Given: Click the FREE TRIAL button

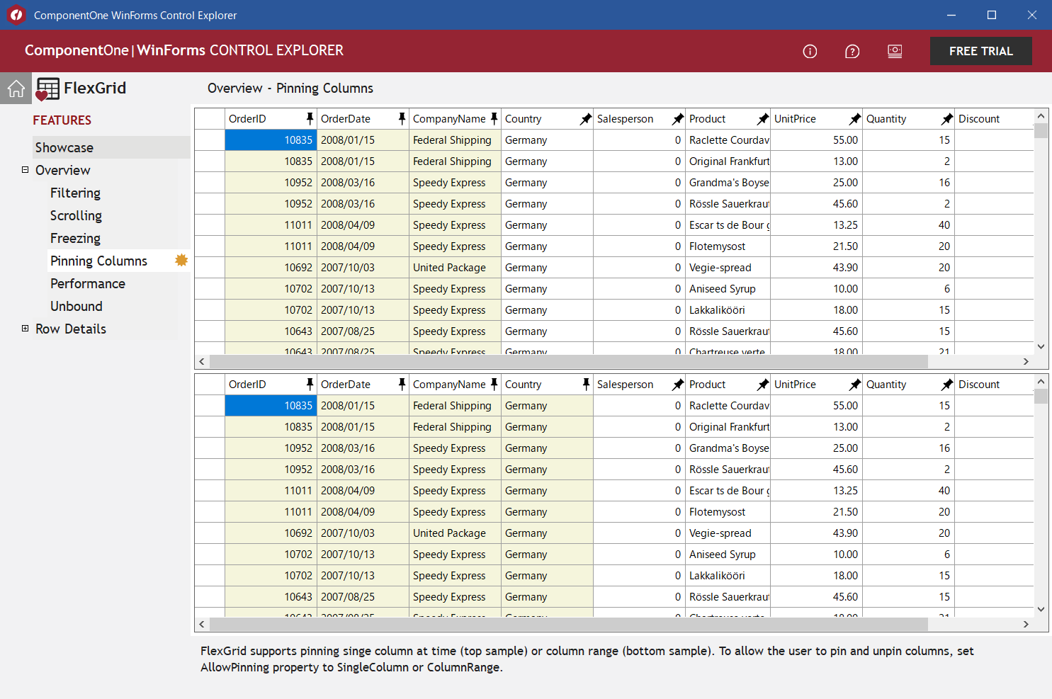Looking at the screenshot, I should 980,51.
